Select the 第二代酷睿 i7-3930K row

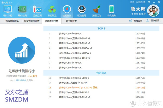(x=101, y=83)
